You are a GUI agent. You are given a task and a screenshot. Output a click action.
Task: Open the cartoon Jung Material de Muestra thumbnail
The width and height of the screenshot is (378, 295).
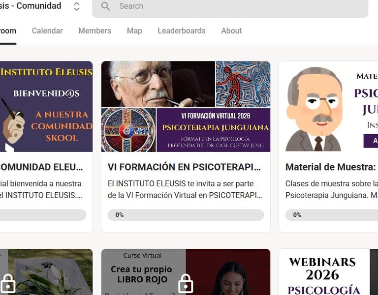point(328,106)
